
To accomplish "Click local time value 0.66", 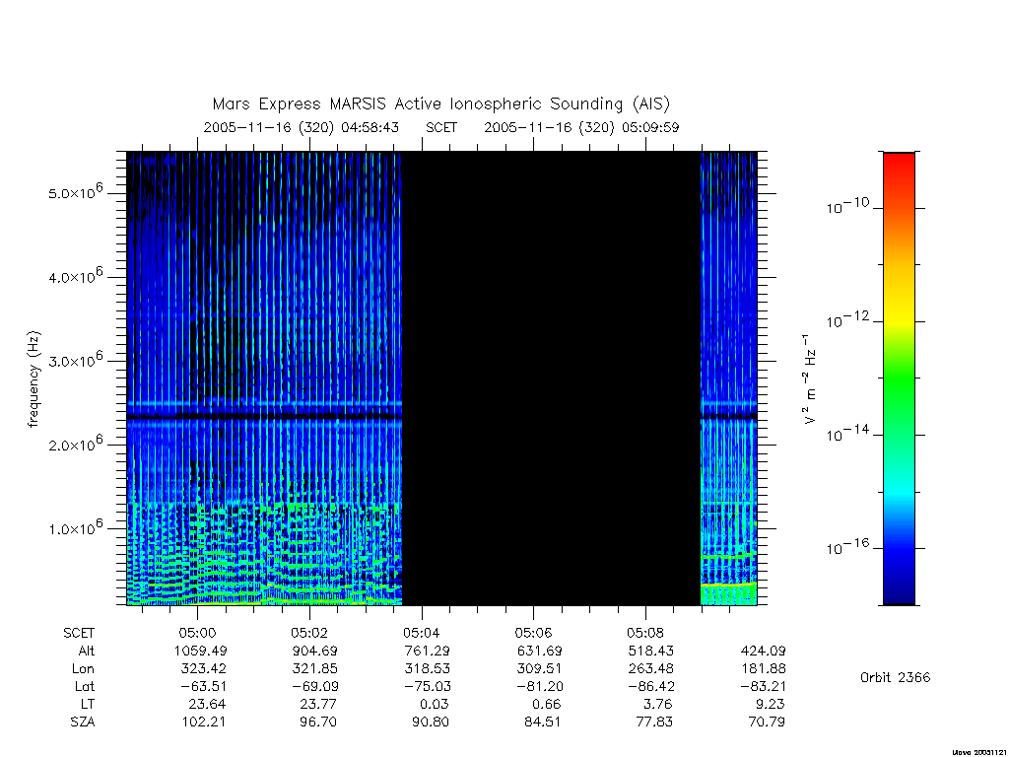I will point(546,704).
